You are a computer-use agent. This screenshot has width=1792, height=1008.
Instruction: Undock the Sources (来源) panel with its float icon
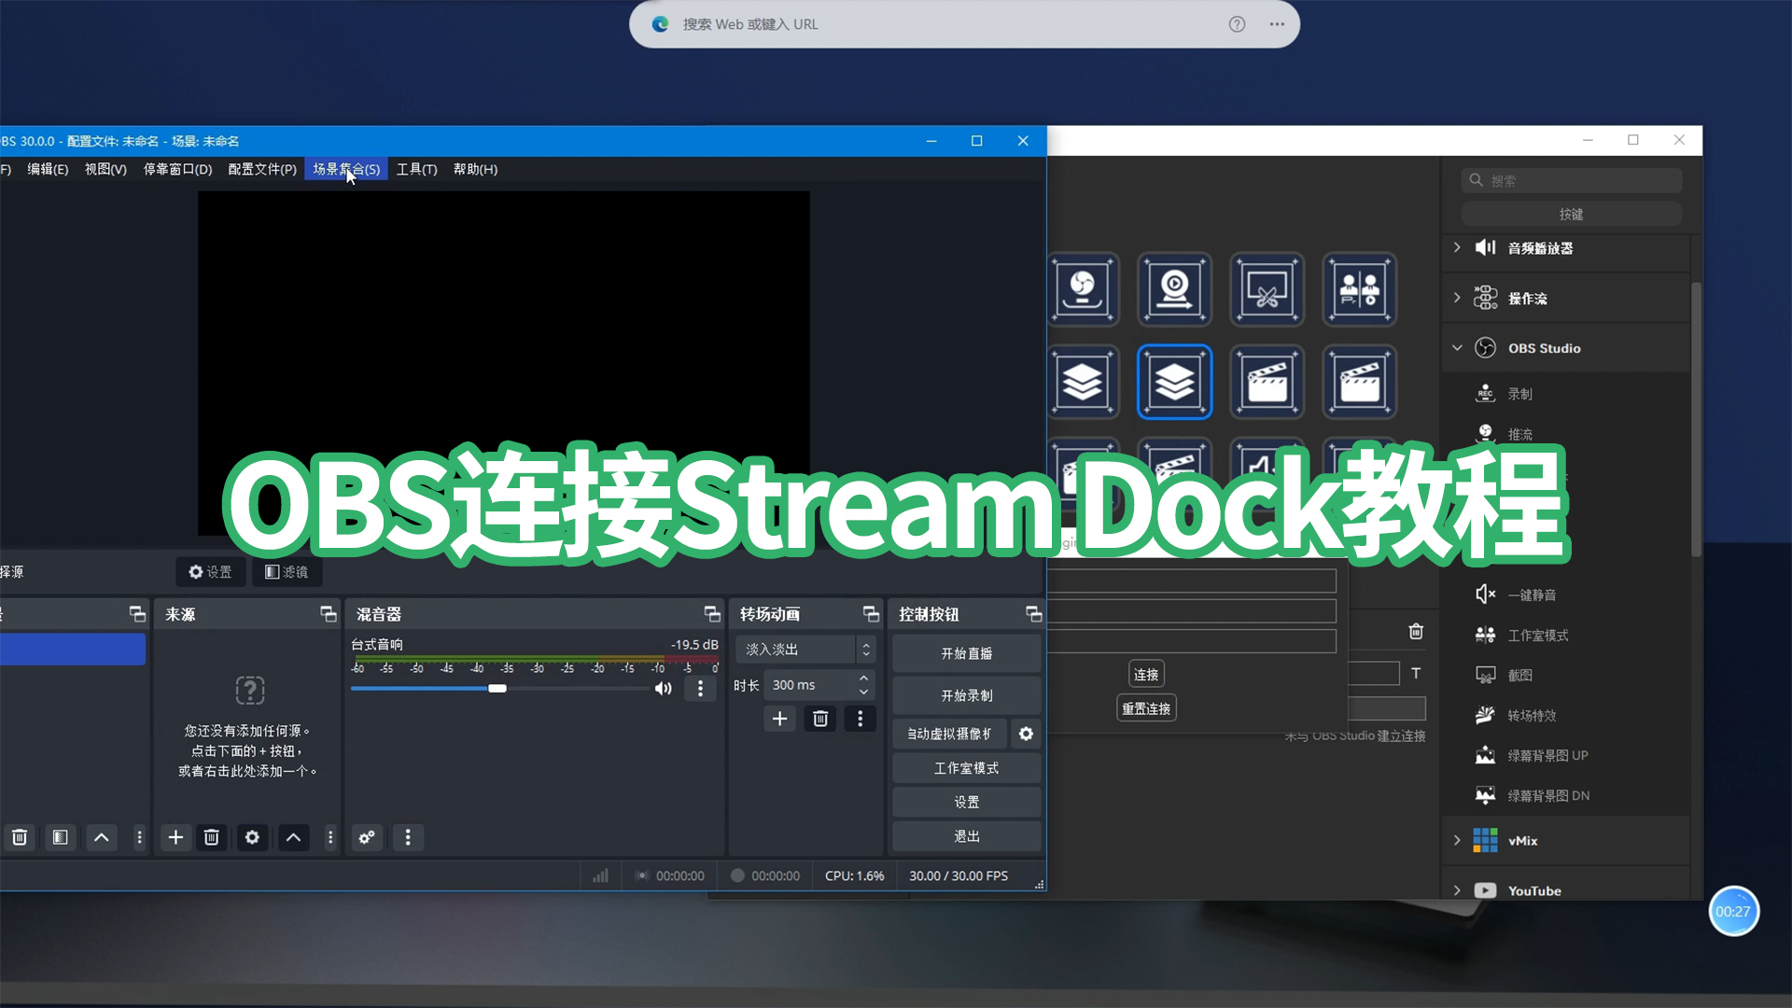coord(329,614)
